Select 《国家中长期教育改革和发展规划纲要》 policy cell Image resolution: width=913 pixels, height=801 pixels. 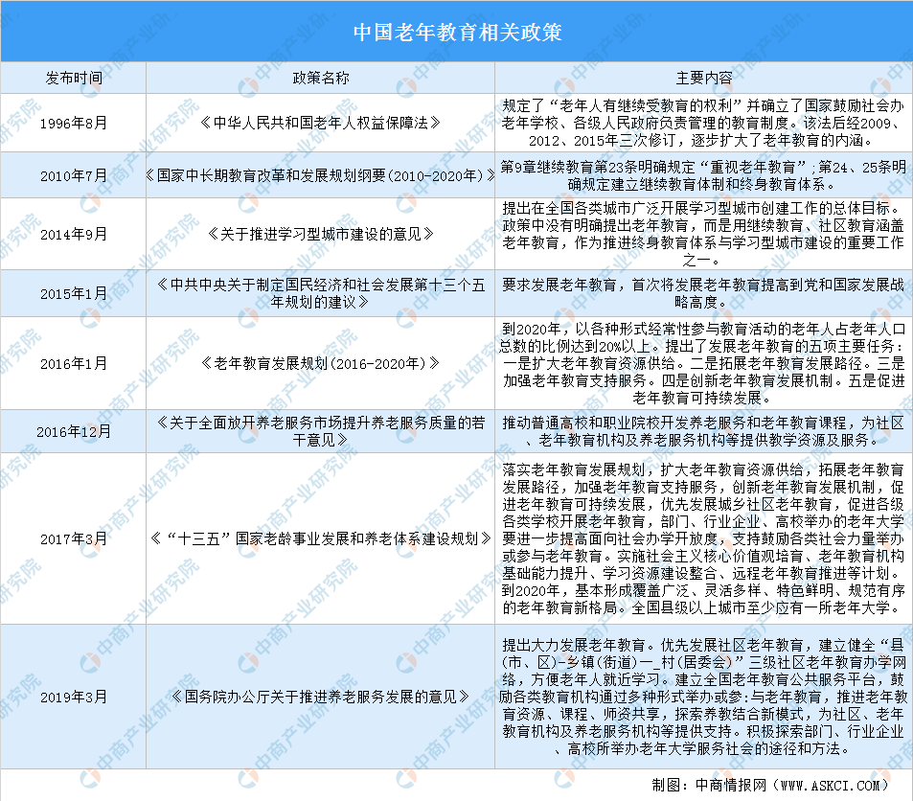click(x=320, y=175)
